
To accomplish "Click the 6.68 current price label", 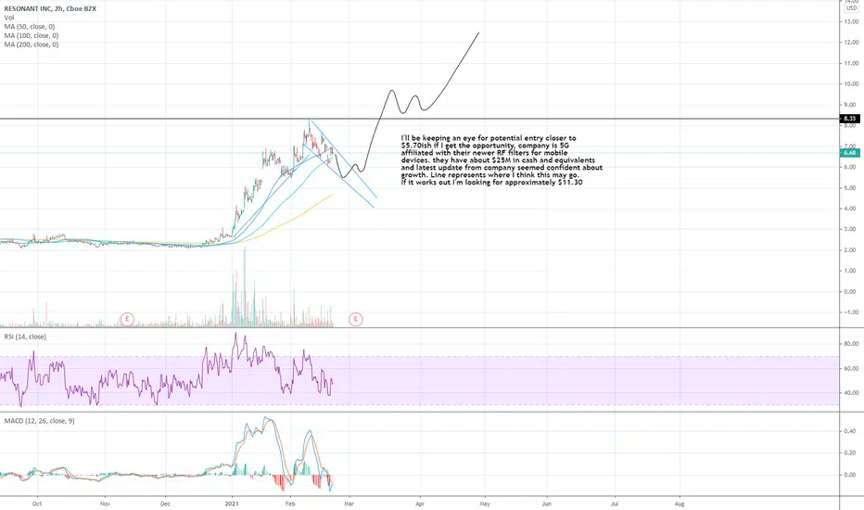I will pos(850,153).
